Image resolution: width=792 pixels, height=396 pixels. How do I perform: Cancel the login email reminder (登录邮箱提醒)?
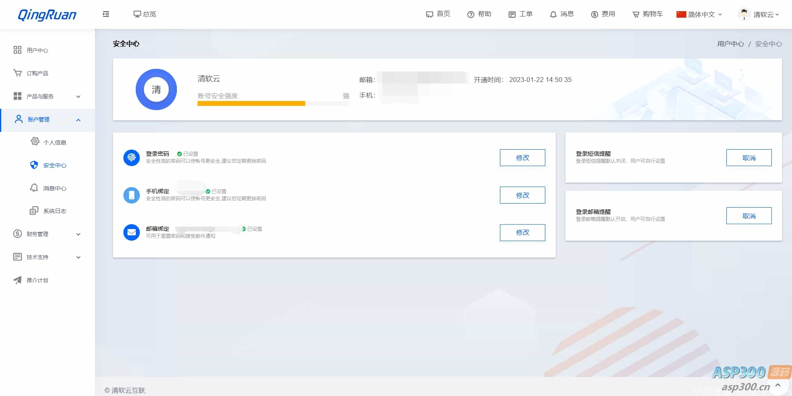click(749, 216)
